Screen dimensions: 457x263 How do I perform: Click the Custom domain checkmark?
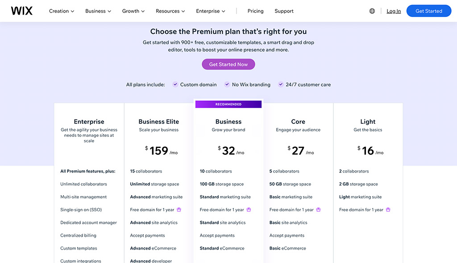tap(175, 84)
